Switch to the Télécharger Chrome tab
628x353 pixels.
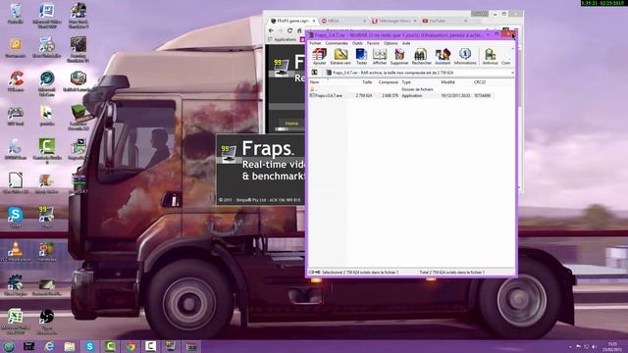[394, 21]
